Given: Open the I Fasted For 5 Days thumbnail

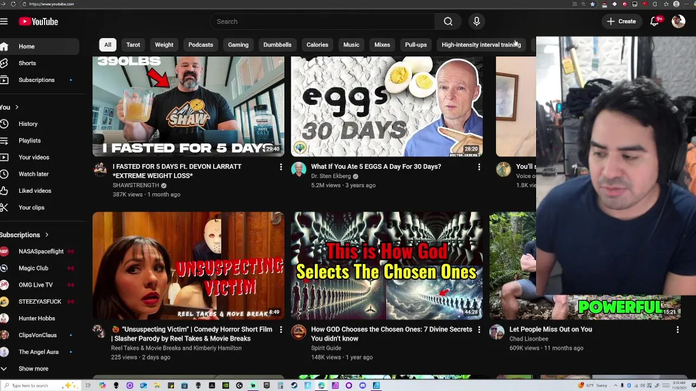Looking at the screenshot, I should [188, 106].
